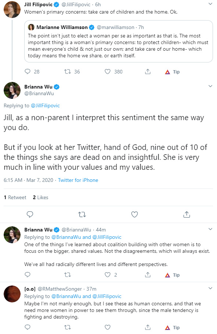217x334 pixels.
Task: Open options chevron on Jill Filipovic's tweet
Action: (210, 4)
